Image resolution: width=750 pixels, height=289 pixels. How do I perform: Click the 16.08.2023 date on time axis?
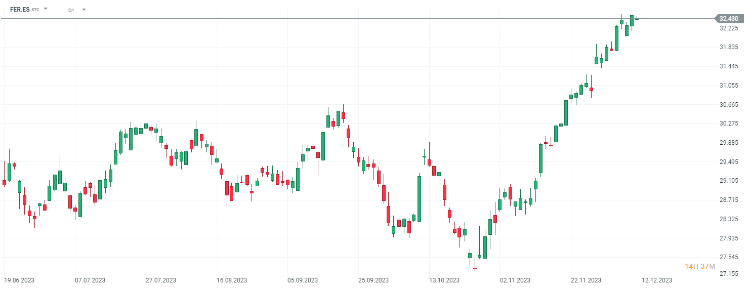[x=231, y=280]
